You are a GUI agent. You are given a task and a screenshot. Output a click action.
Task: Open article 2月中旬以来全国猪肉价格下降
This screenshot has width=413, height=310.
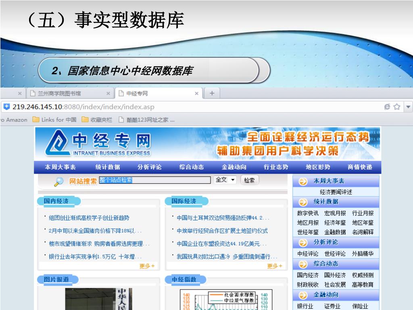[95, 231]
